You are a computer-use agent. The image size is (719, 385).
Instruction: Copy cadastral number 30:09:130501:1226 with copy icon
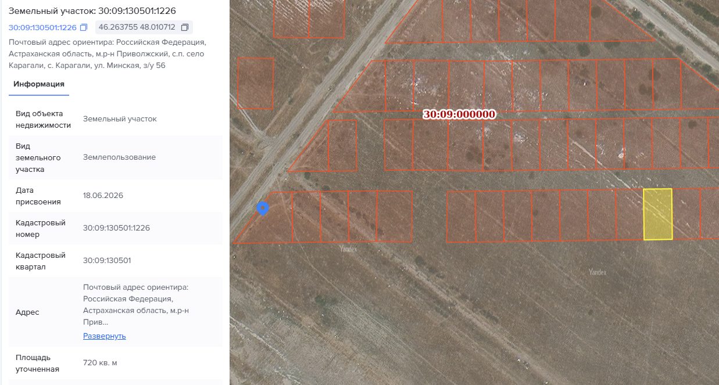pos(84,27)
